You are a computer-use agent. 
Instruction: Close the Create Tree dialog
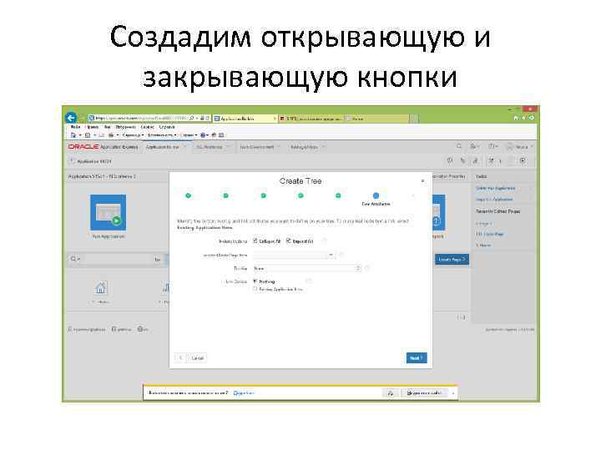(x=422, y=180)
